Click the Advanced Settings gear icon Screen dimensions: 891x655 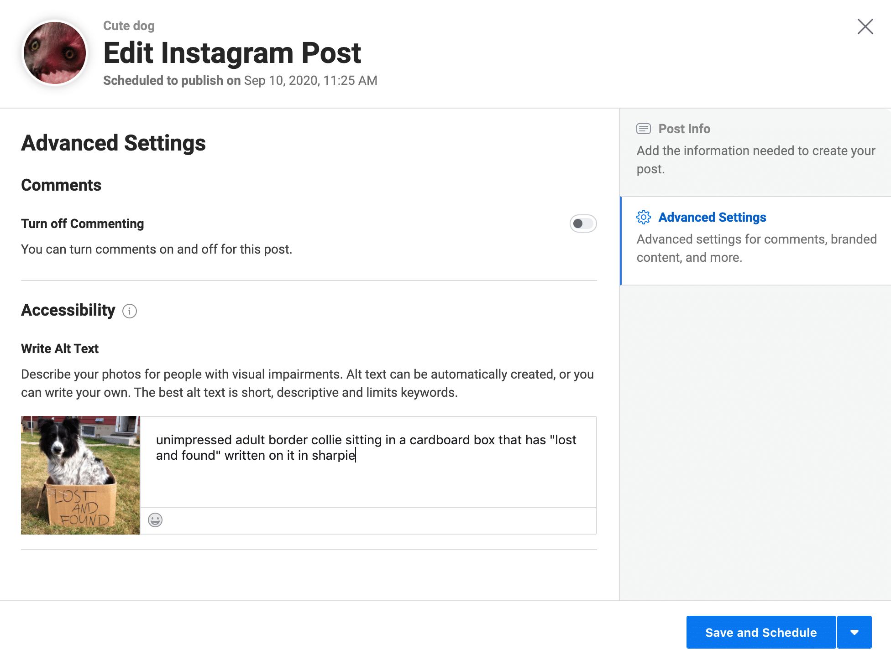coord(644,217)
